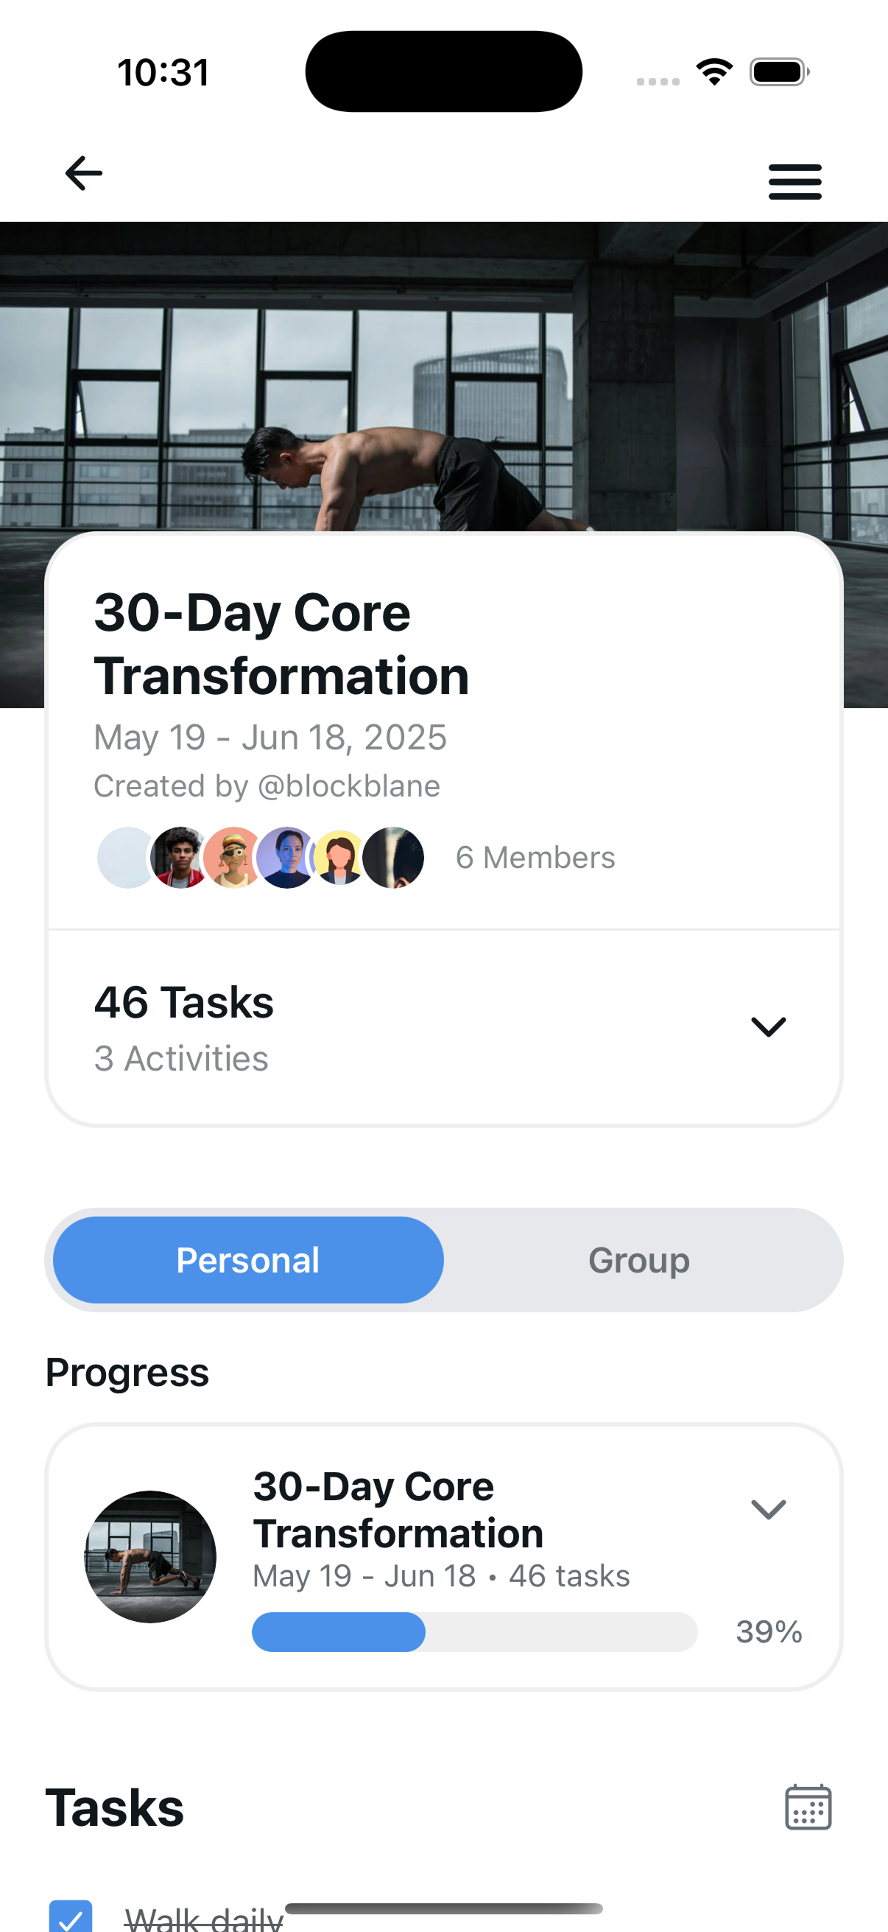Tap the red-jacket member avatar

point(180,857)
